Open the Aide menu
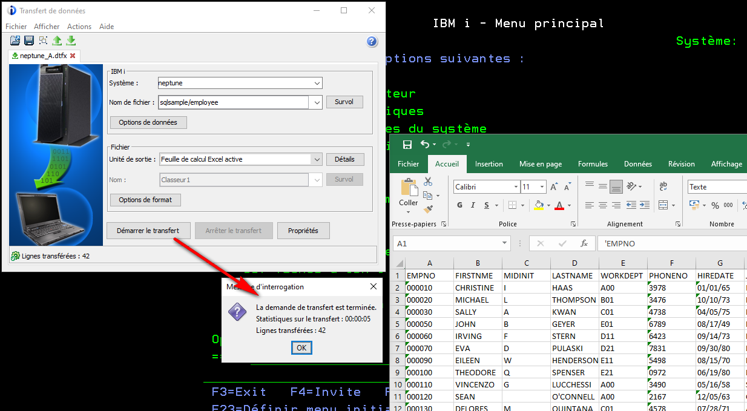747x411 pixels. [x=107, y=27]
